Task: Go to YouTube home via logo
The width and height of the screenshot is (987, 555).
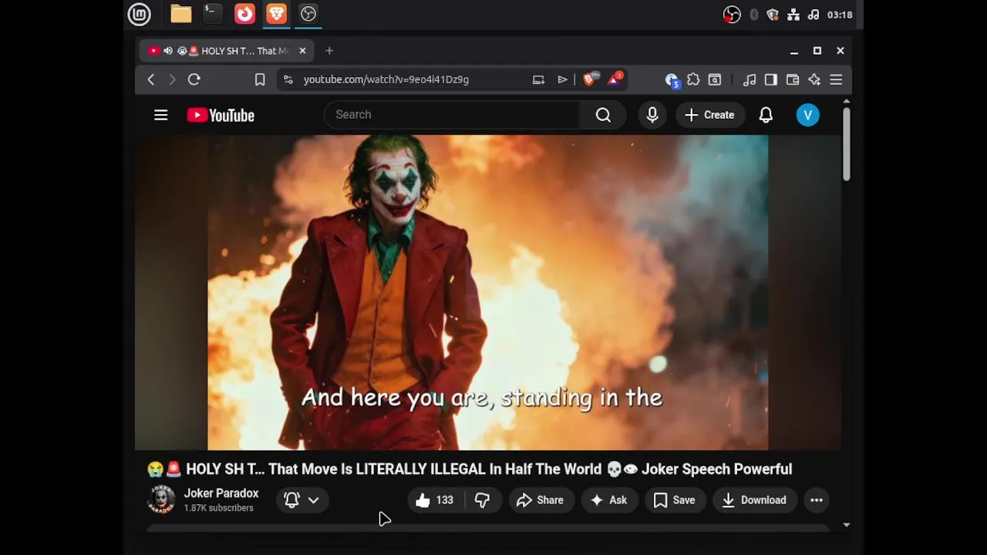Action: click(221, 115)
